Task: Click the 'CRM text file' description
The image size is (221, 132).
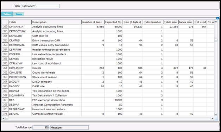Action: 40,36
